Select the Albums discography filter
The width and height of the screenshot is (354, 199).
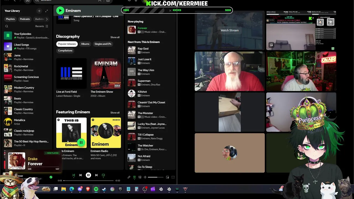(85, 44)
